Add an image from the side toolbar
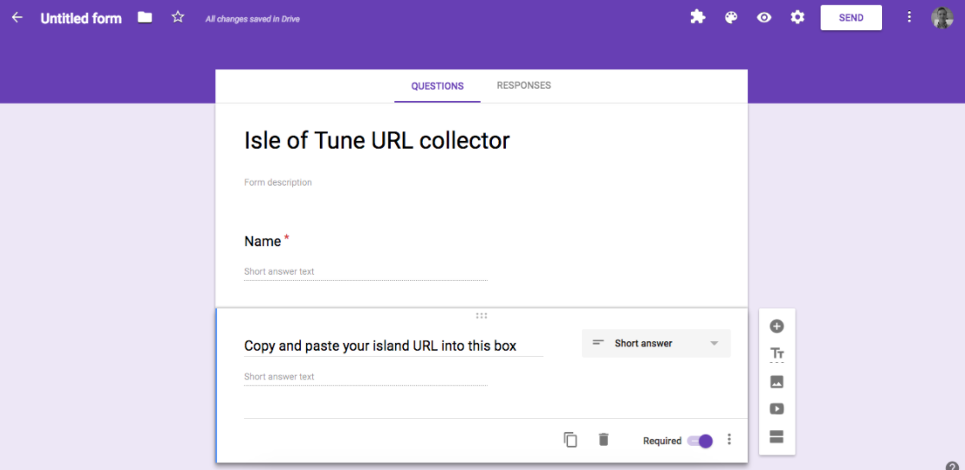 (x=776, y=381)
